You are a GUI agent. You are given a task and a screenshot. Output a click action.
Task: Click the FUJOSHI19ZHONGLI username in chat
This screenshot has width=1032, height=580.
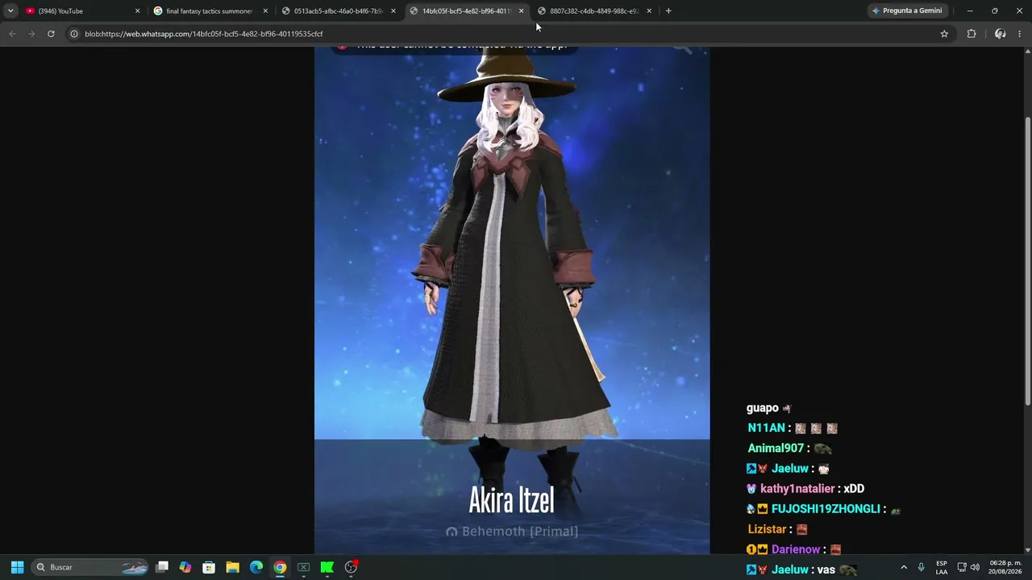tap(826, 509)
